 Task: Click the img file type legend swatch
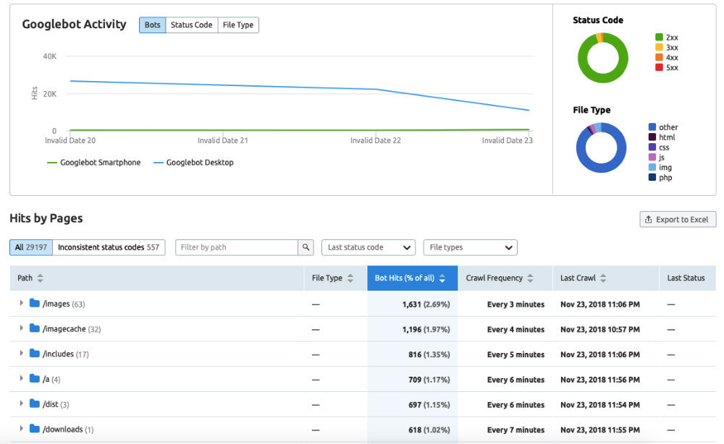(x=652, y=167)
